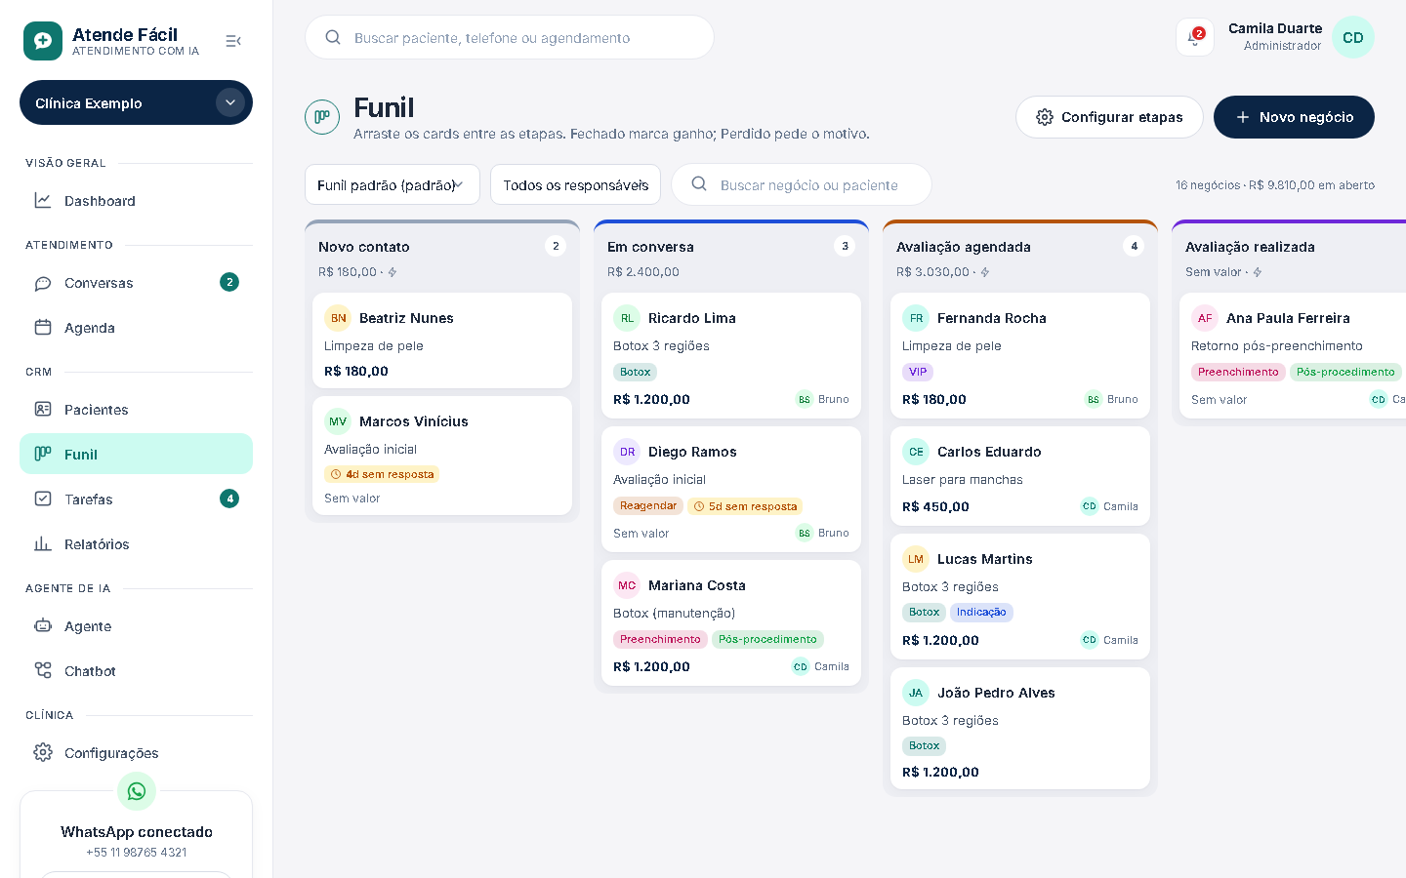Focus the patient search field at top
Screen dimensions: 1406x878
[510, 37]
